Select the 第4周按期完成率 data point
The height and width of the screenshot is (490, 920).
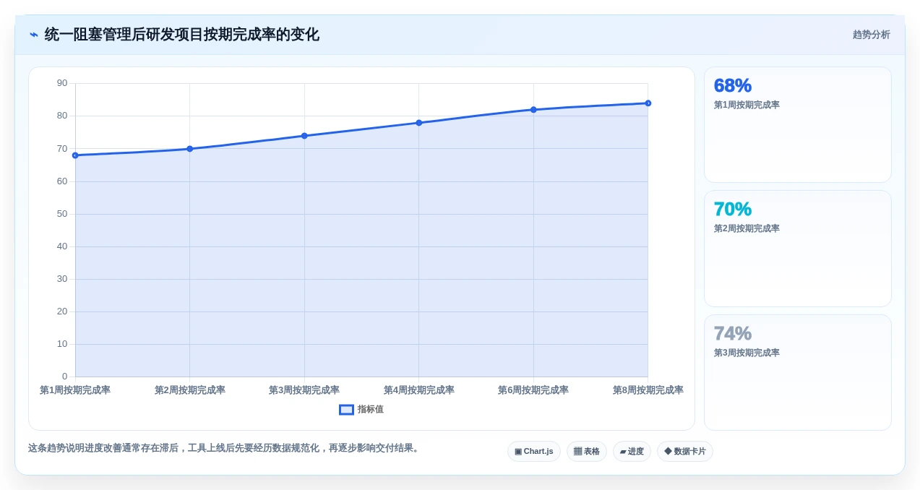pos(418,123)
